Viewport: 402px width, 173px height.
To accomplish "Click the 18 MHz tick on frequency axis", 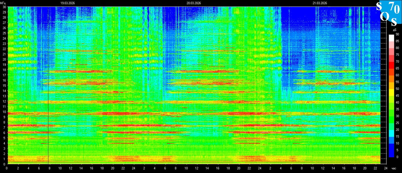I will [4, 70].
